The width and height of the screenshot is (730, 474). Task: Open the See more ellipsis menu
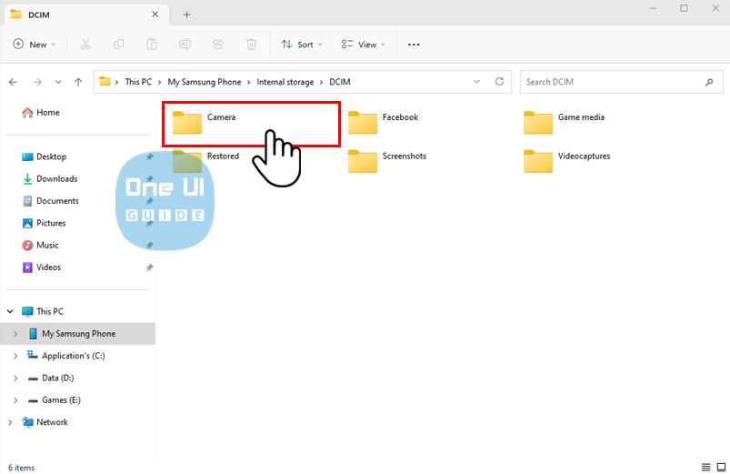(x=414, y=44)
